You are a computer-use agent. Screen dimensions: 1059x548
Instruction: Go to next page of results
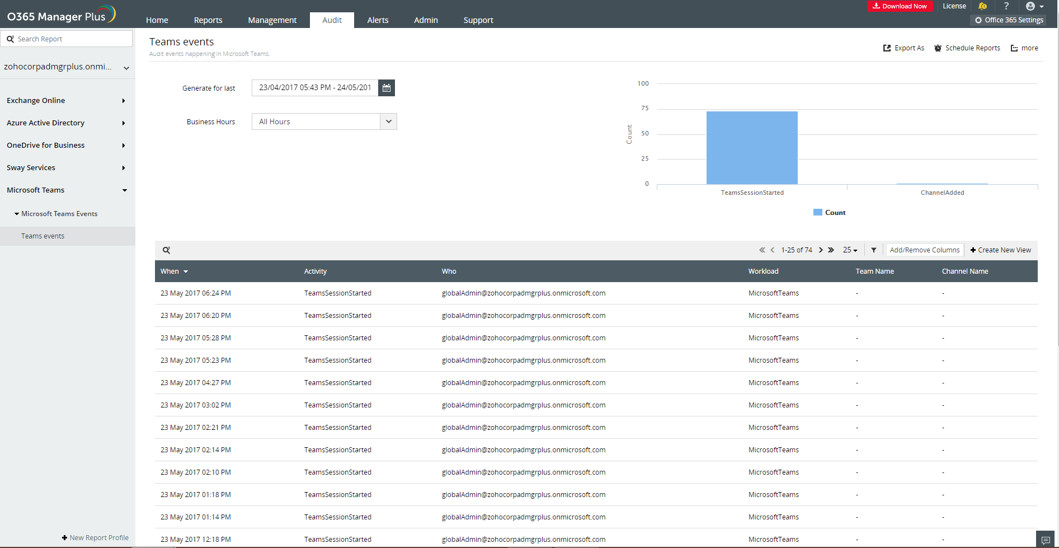pos(821,250)
